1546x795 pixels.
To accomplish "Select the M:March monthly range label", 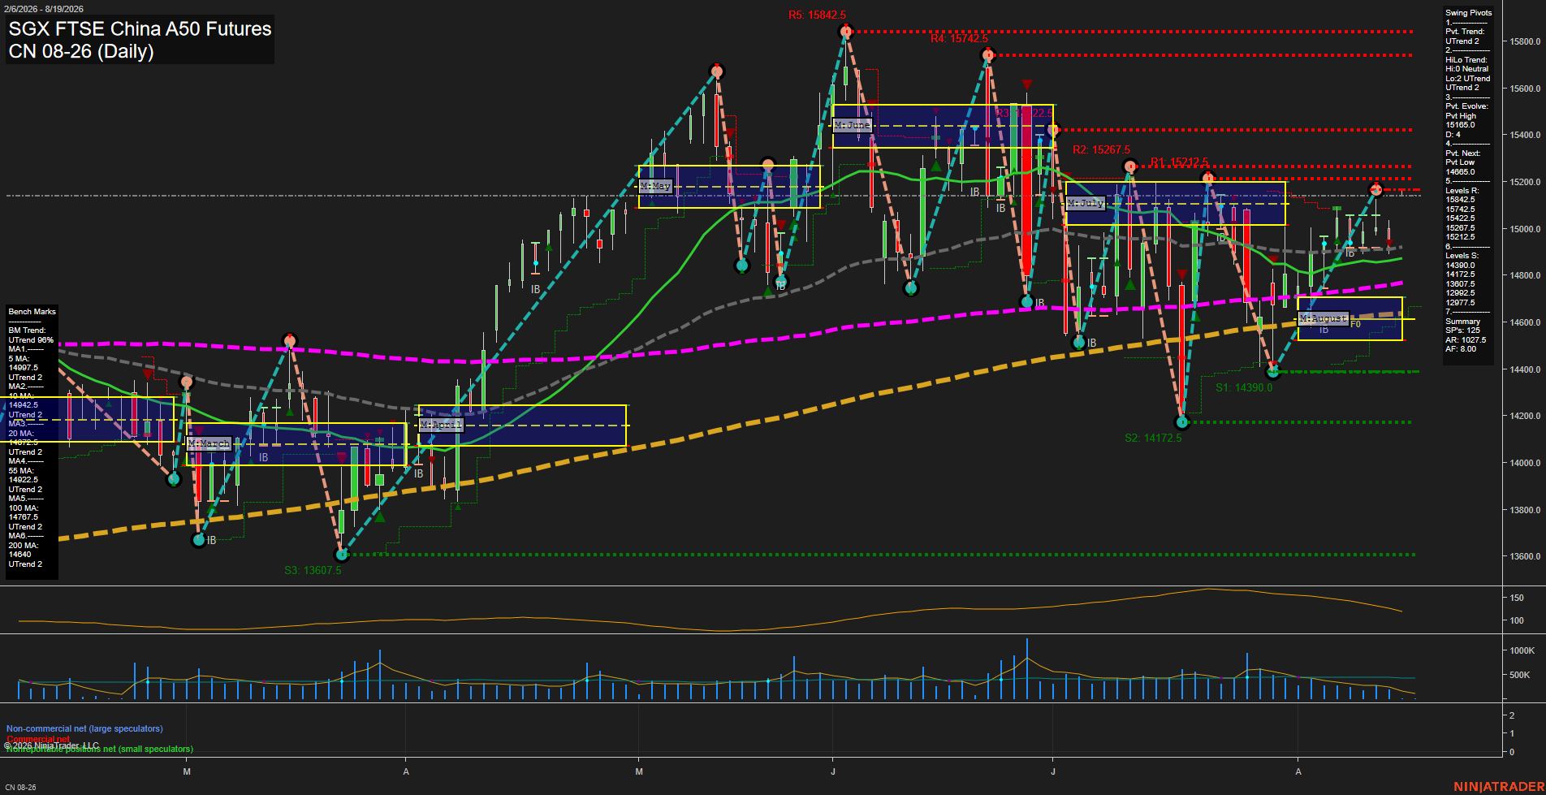I will pyautogui.click(x=209, y=444).
